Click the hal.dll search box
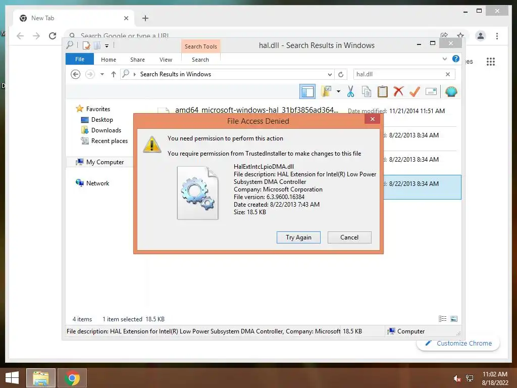Image resolution: width=517 pixels, height=388 pixels. (399, 74)
